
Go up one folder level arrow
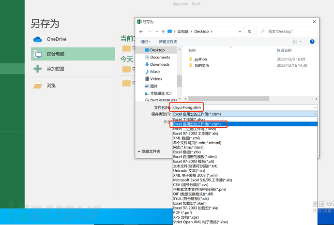(x=163, y=31)
